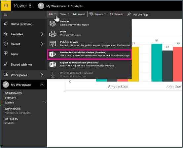Click the Apps grid icon
This screenshot has height=148, width=183.
coord(6,54)
